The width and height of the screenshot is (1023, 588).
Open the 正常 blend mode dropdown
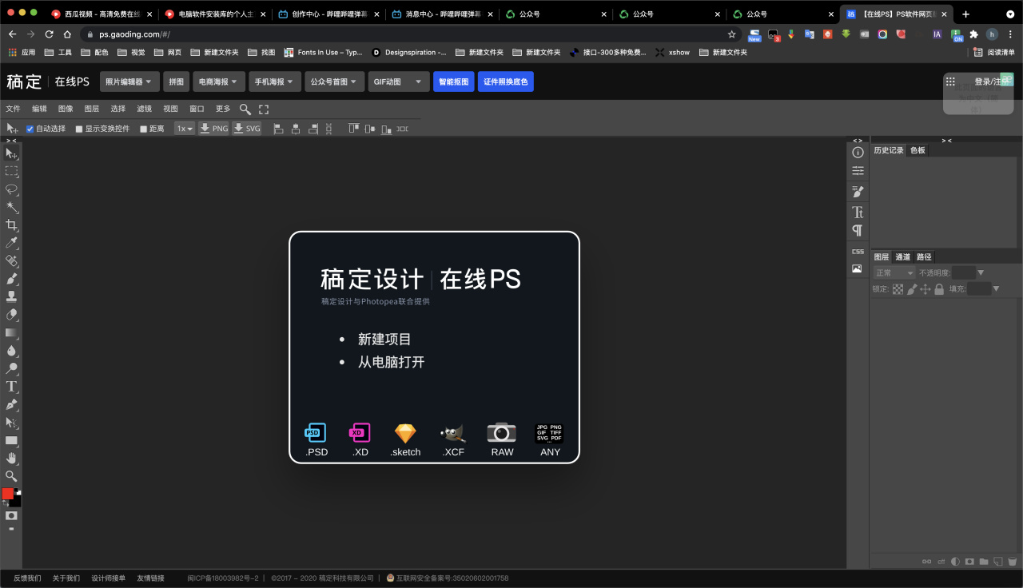tap(893, 273)
